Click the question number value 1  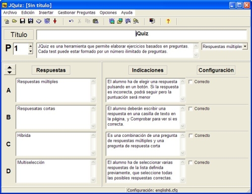pyautogui.click(x=16, y=48)
